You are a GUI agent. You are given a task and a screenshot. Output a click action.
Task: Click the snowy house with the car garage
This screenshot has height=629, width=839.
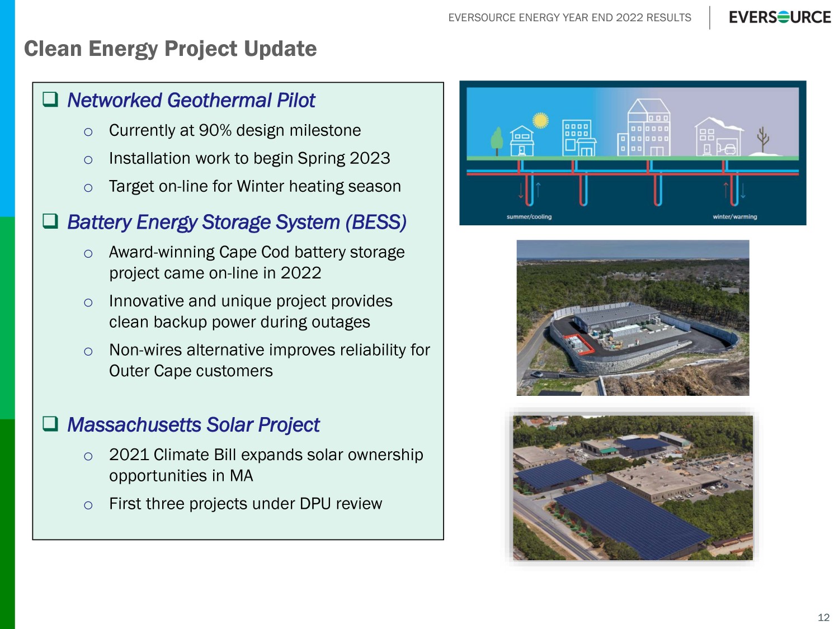click(x=719, y=137)
